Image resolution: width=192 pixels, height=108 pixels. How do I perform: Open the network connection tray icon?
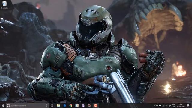163,105
